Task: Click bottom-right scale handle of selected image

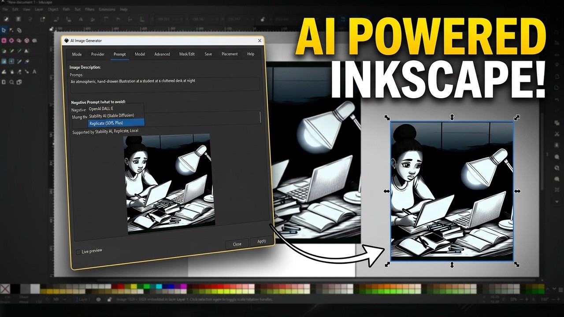Action: pos(517,265)
